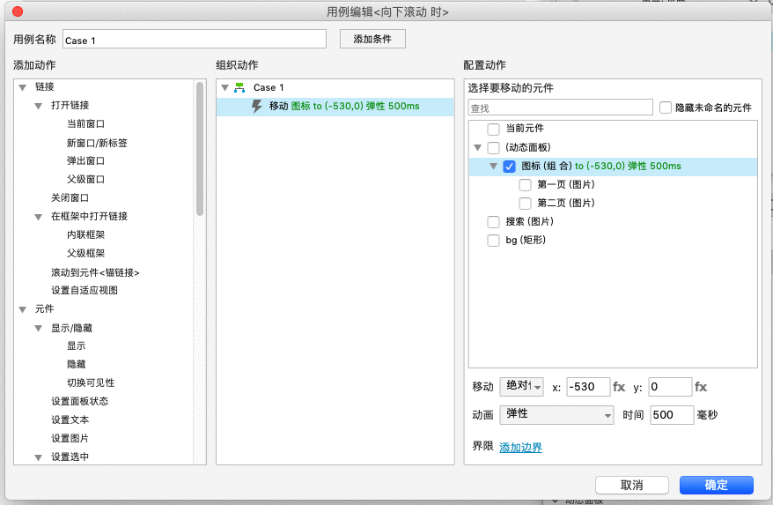The height and width of the screenshot is (505, 773).
Task: Click the 查找 search field
Action: point(561,108)
